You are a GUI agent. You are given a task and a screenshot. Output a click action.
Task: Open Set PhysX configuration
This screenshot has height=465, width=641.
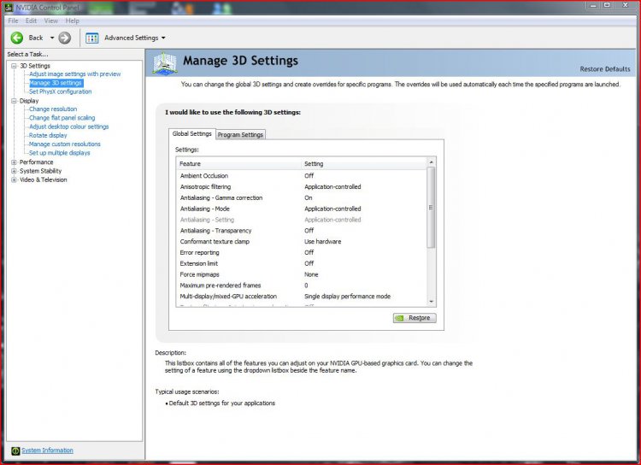coord(60,91)
